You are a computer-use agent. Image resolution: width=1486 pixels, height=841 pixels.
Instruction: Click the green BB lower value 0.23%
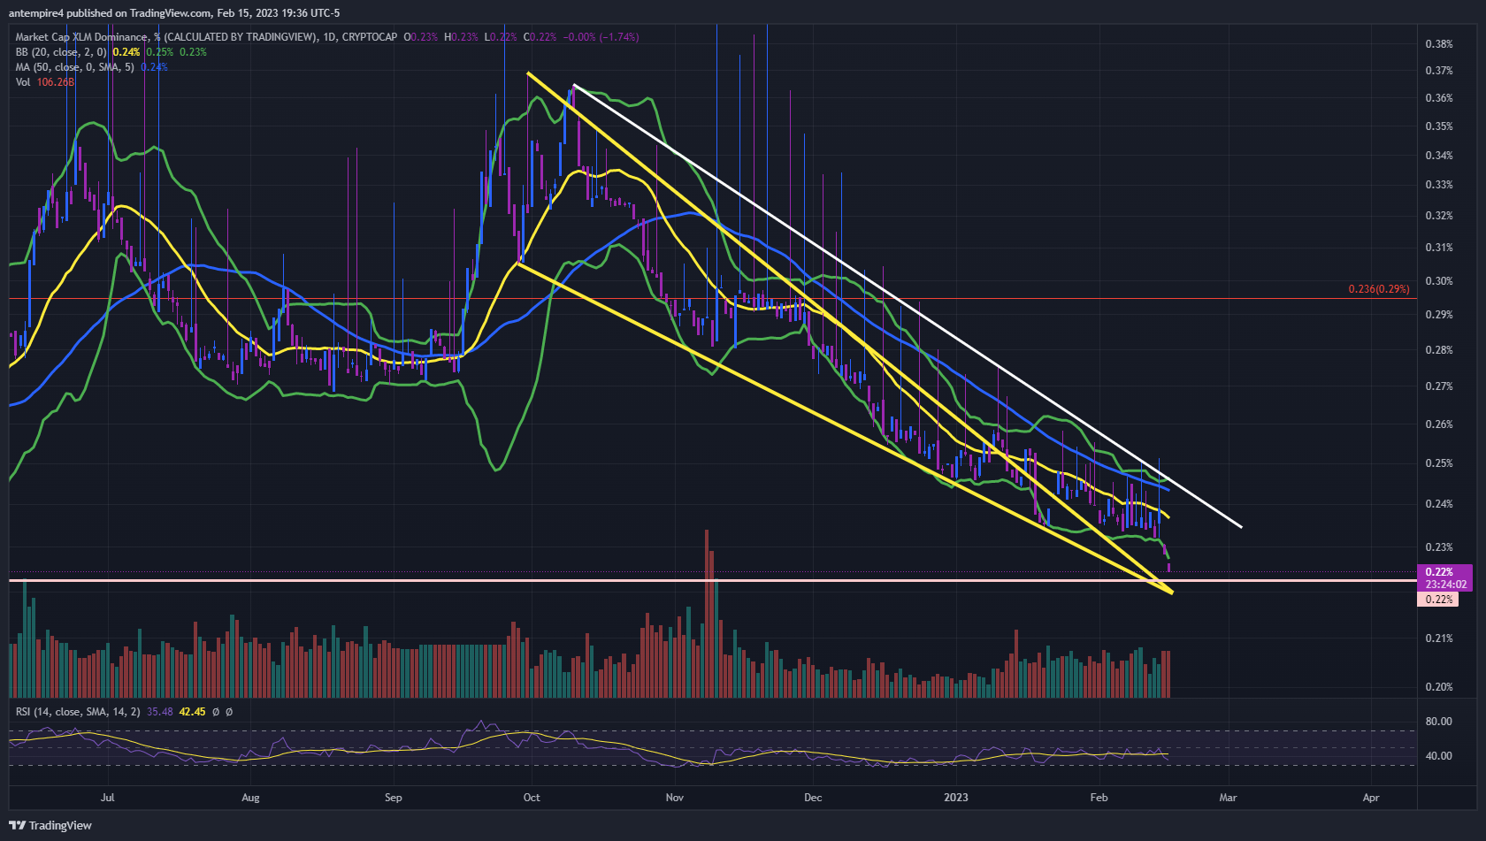[x=193, y=52]
